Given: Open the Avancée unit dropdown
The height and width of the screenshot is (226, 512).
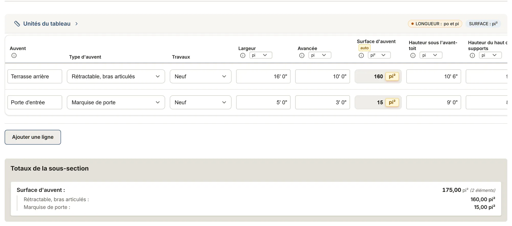Looking at the screenshot, I should (x=320, y=55).
